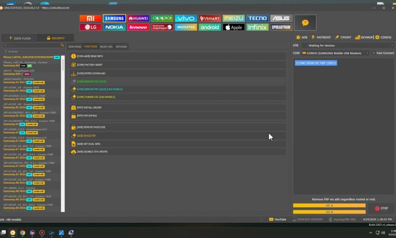Click the red STOP button
This screenshot has height=238, width=396.
pyautogui.click(x=381, y=208)
